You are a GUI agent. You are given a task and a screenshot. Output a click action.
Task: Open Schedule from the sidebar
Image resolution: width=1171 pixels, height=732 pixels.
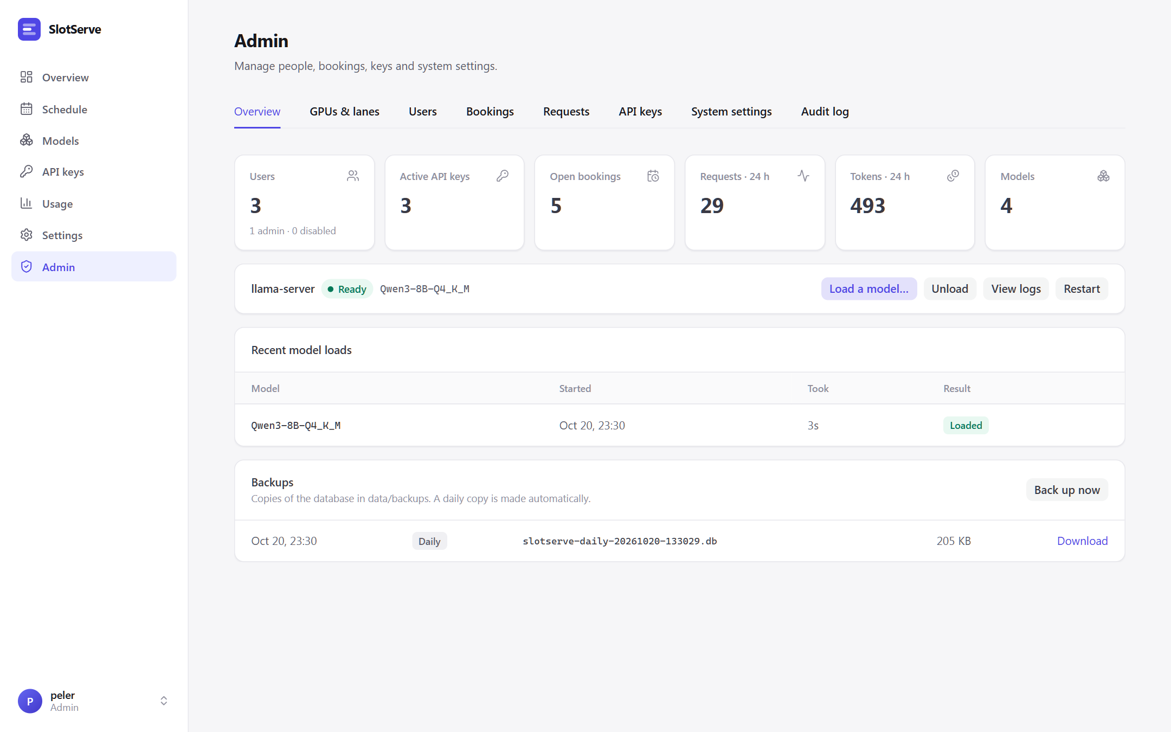point(94,109)
